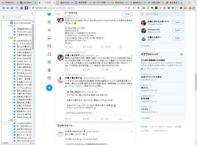The width and height of the screenshot is (197, 145).
Task: Share the tweet with 15.3万 likes
Action: [x=120, y=47]
